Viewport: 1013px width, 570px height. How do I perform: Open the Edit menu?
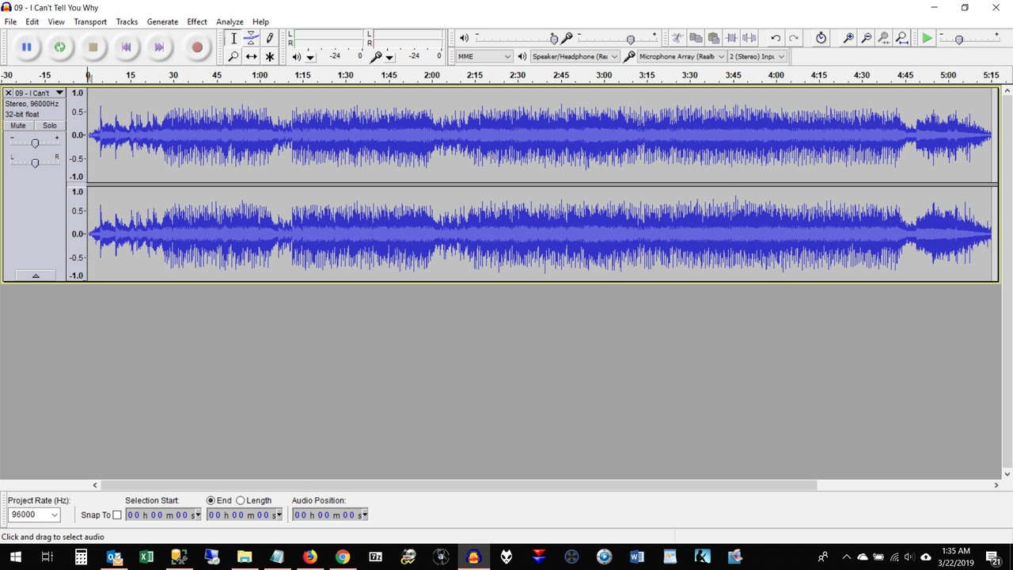point(32,21)
